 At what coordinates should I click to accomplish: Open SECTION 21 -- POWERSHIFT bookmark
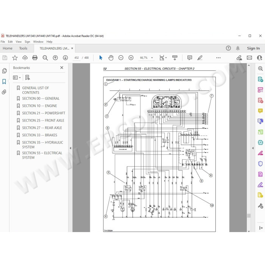[x=44, y=113]
